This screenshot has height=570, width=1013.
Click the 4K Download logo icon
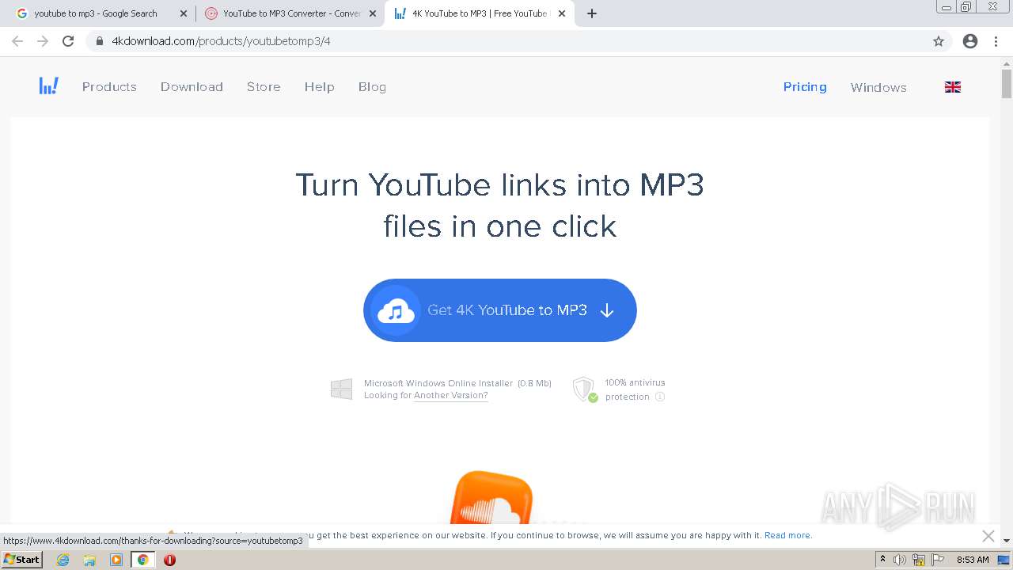tap(49, 86)
